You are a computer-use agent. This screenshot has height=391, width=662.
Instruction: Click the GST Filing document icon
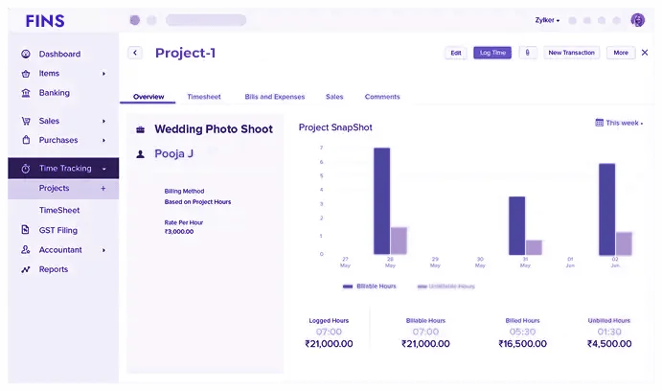tap(26, 230)
